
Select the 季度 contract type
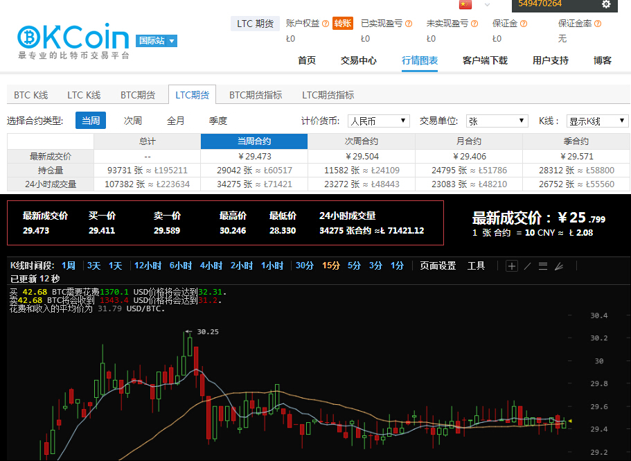pos(217,120)
